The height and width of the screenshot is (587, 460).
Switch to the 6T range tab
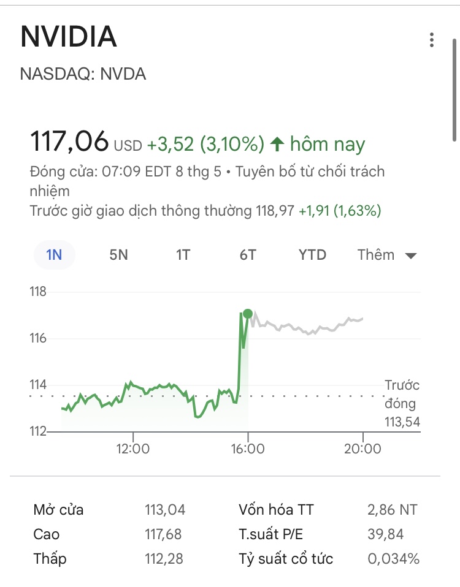point(247,255)
